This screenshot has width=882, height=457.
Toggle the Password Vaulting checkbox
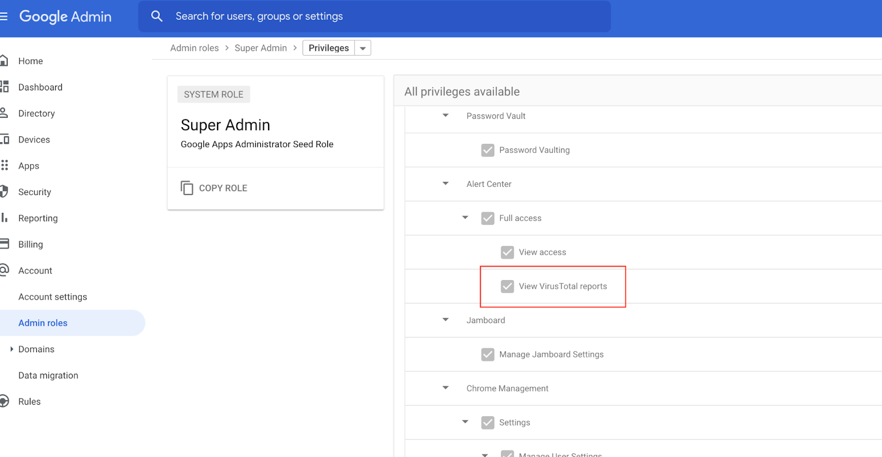coord(488,150)
